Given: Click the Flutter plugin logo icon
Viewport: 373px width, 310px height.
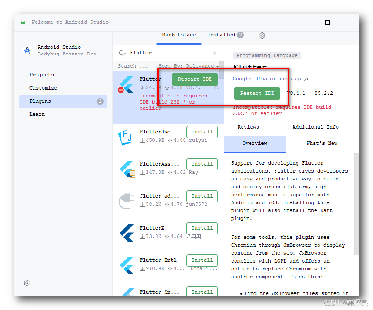Looking at the screenshot, I should [127, 85].
